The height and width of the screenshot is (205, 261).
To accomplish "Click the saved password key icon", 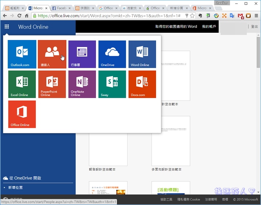I will point(187,16).
